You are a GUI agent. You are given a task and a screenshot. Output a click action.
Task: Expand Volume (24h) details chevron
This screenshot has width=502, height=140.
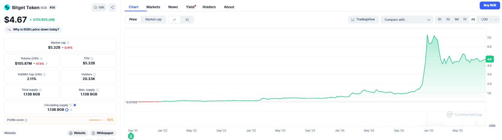47,63
